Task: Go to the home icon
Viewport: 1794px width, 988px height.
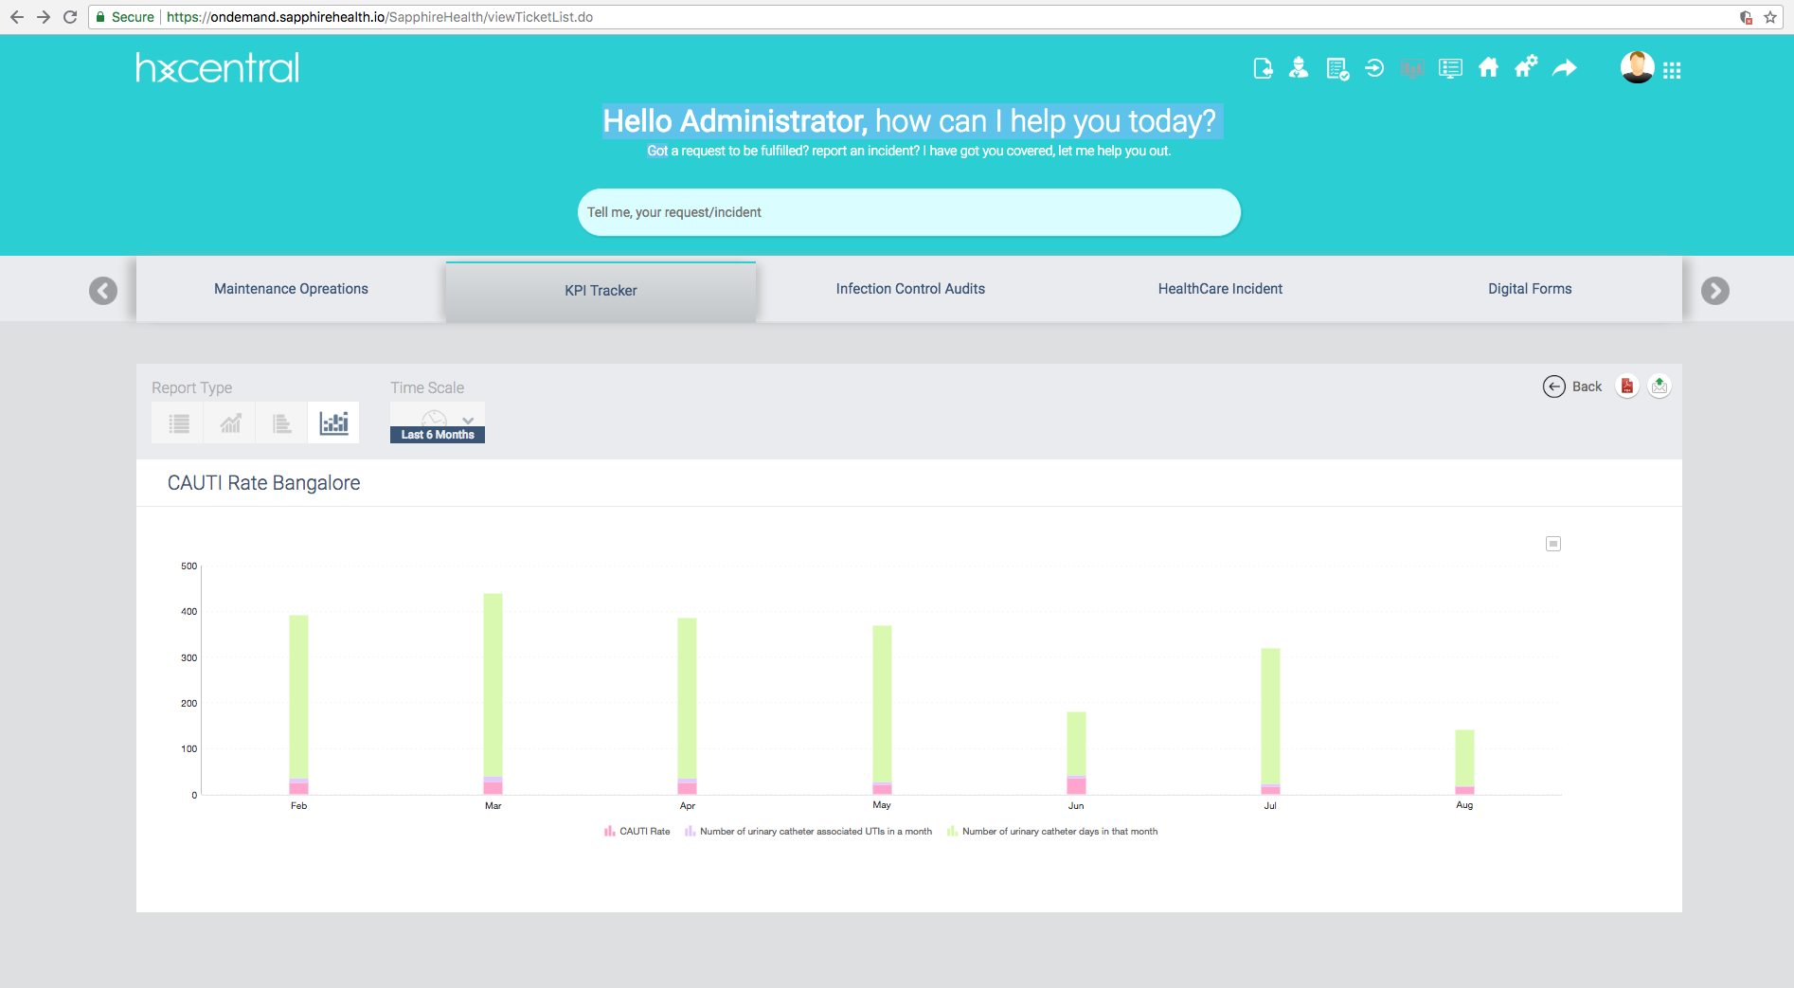Action: coord(1489,67)
